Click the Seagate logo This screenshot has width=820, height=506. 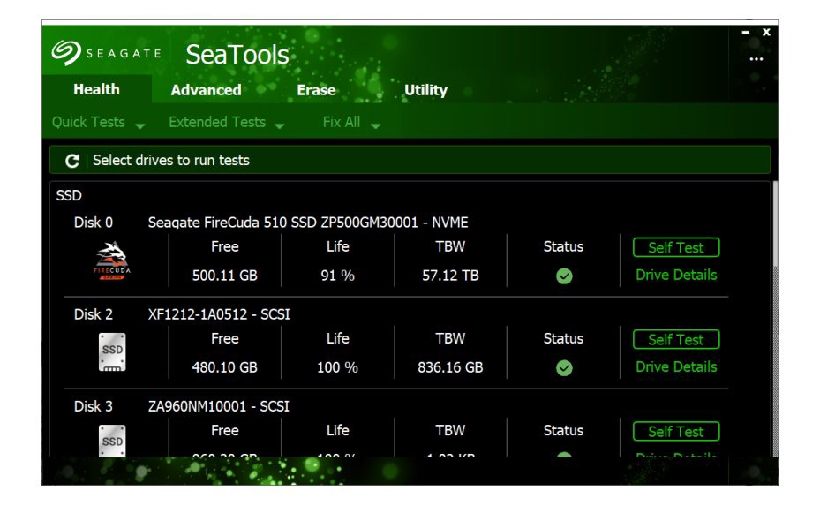pos(106,53)
